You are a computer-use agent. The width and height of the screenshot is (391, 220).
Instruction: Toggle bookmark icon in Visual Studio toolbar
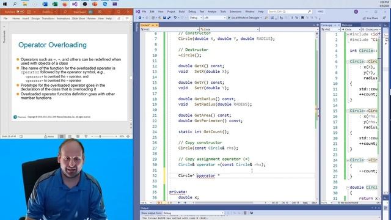302,18
